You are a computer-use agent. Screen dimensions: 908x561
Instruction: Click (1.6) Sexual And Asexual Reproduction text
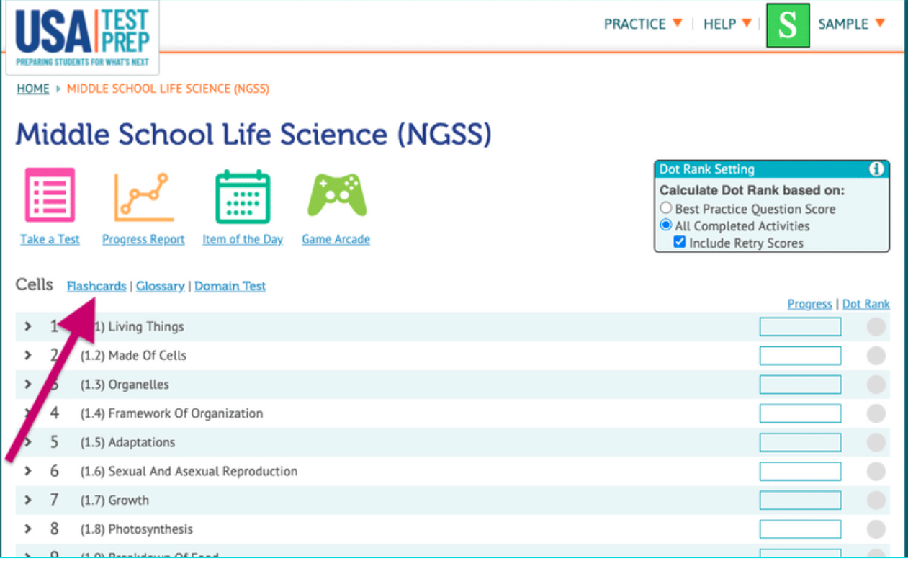[189, 472]
